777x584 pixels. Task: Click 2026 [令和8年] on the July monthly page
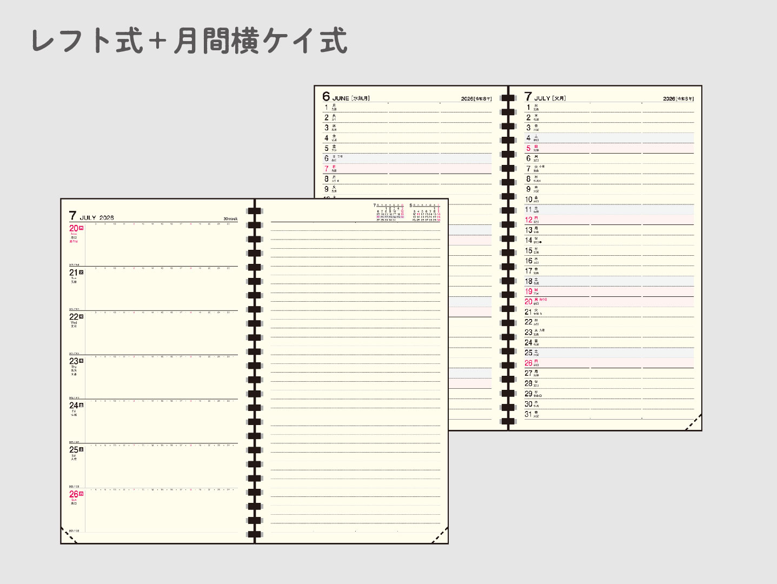[678, 98]
